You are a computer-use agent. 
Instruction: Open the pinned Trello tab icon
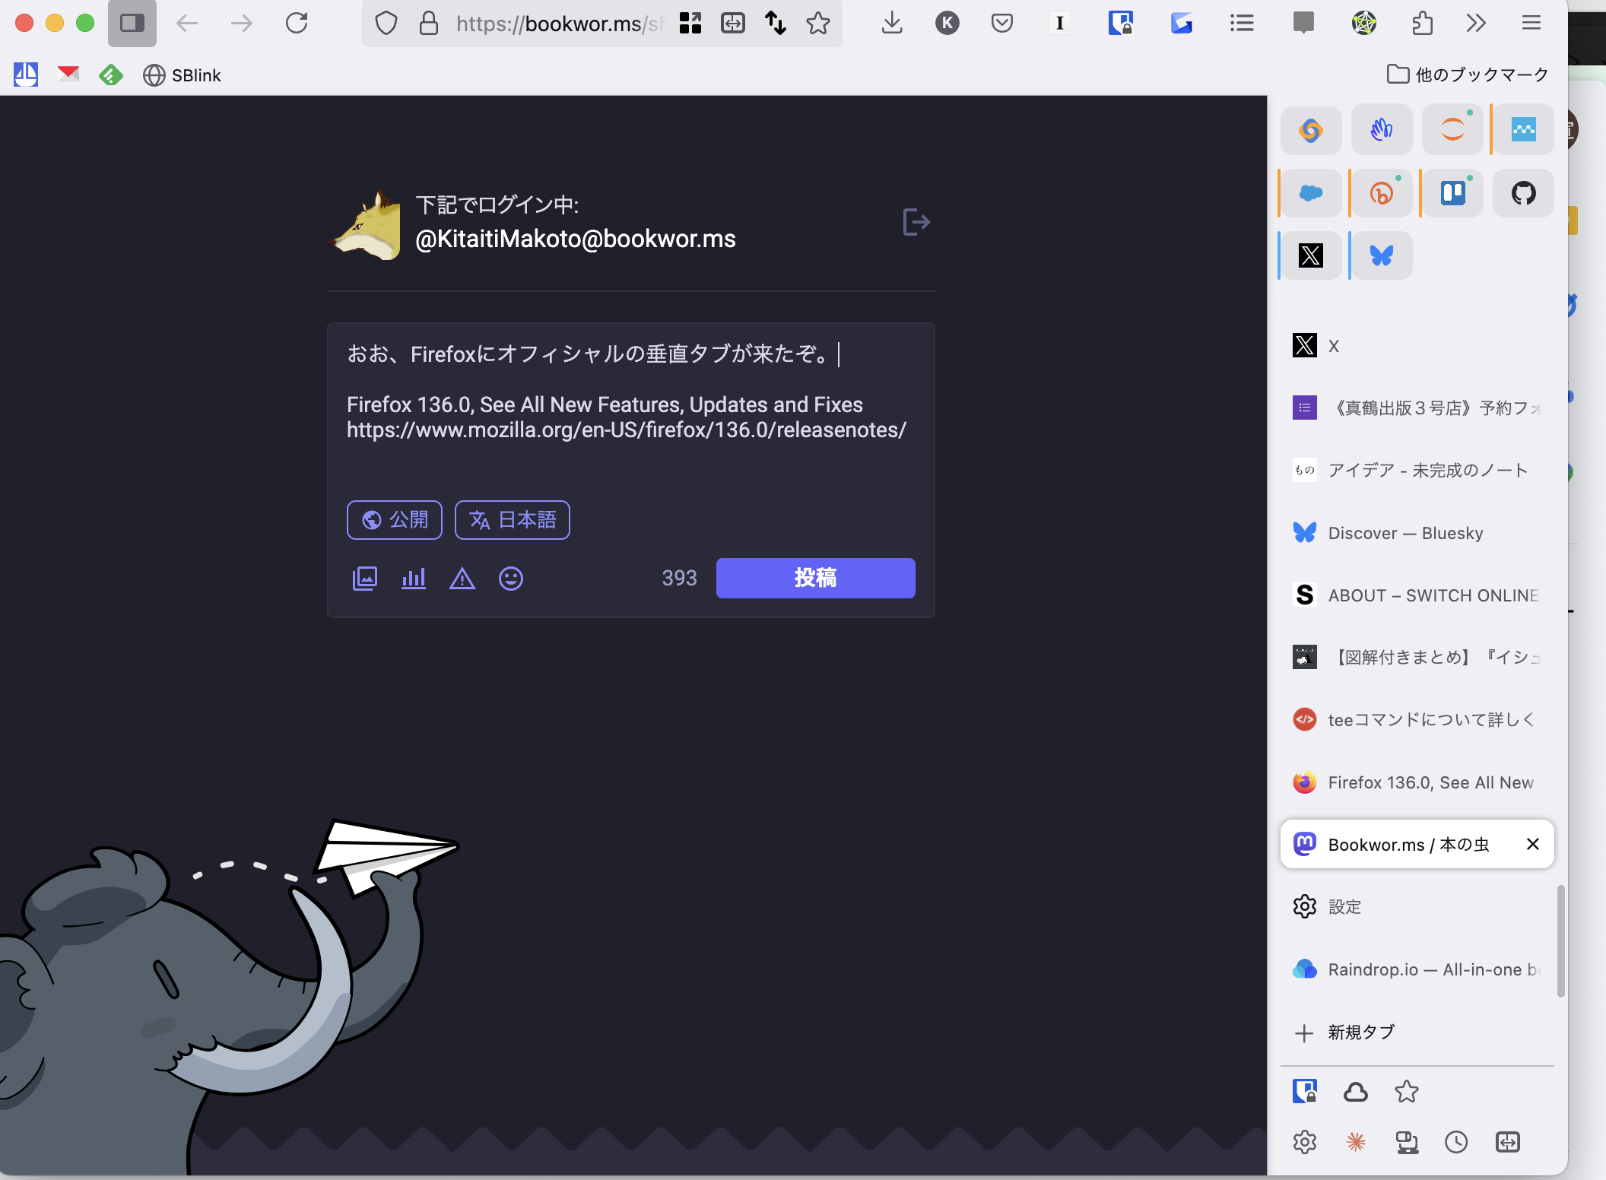tap(1452, 193)
